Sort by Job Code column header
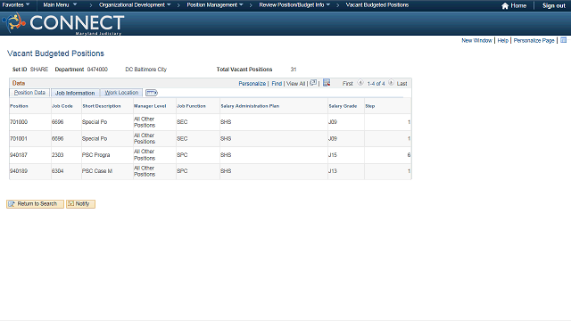Image resolution: width=571 pixels, height=321 pixels. click(x=62, y=106)
